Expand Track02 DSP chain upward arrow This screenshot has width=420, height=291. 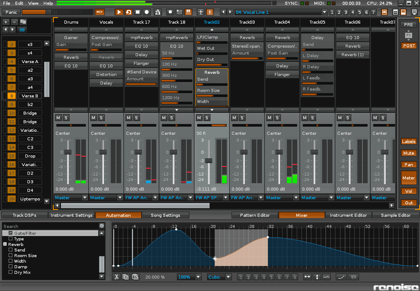click(x=212, y=30)
